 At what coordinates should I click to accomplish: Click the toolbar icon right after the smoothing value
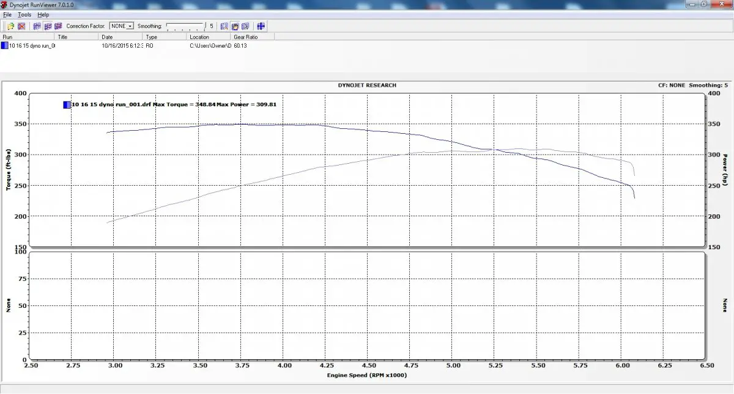pos(224,26)
